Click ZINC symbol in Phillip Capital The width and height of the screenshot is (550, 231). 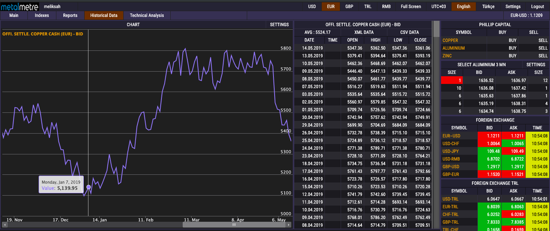pyautogui.click(x=447, y=56)
